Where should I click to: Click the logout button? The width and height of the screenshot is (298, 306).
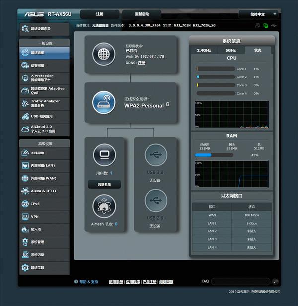100,14
